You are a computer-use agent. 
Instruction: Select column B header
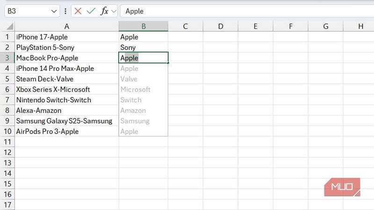pos(144,27)
